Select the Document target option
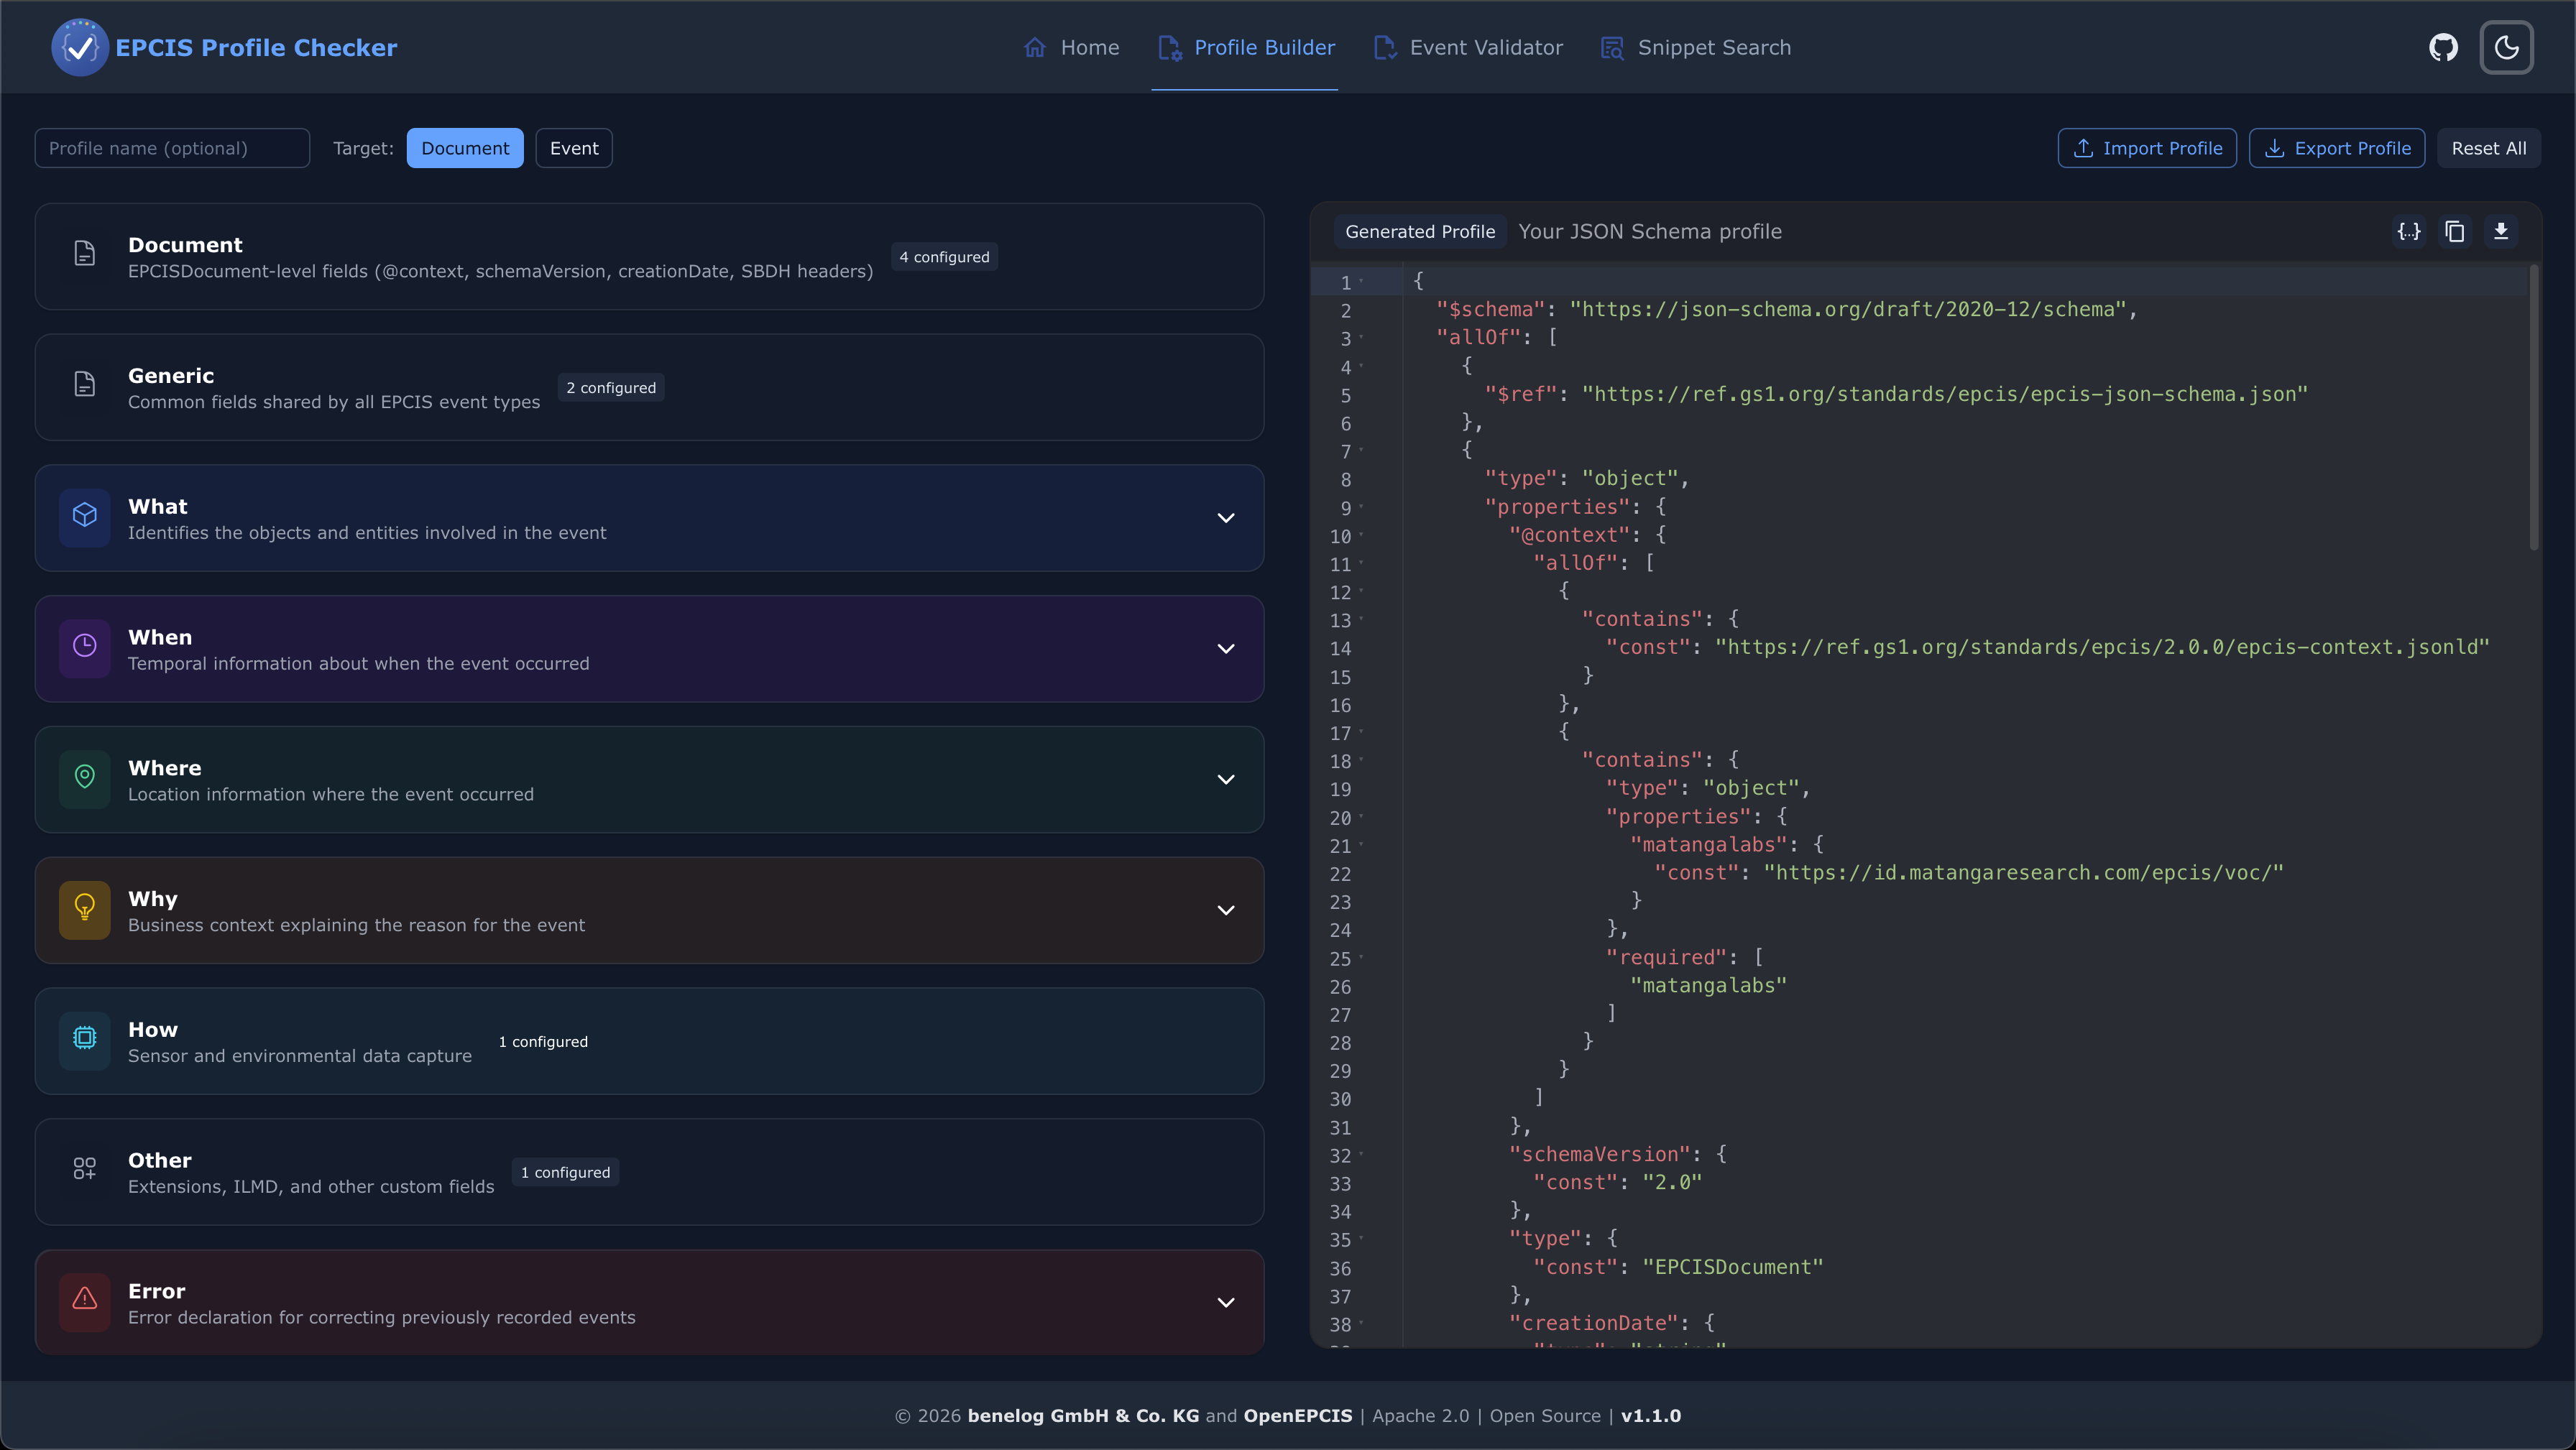The height and width of the screenshot is (1450, 2576). tap(465, 148)
